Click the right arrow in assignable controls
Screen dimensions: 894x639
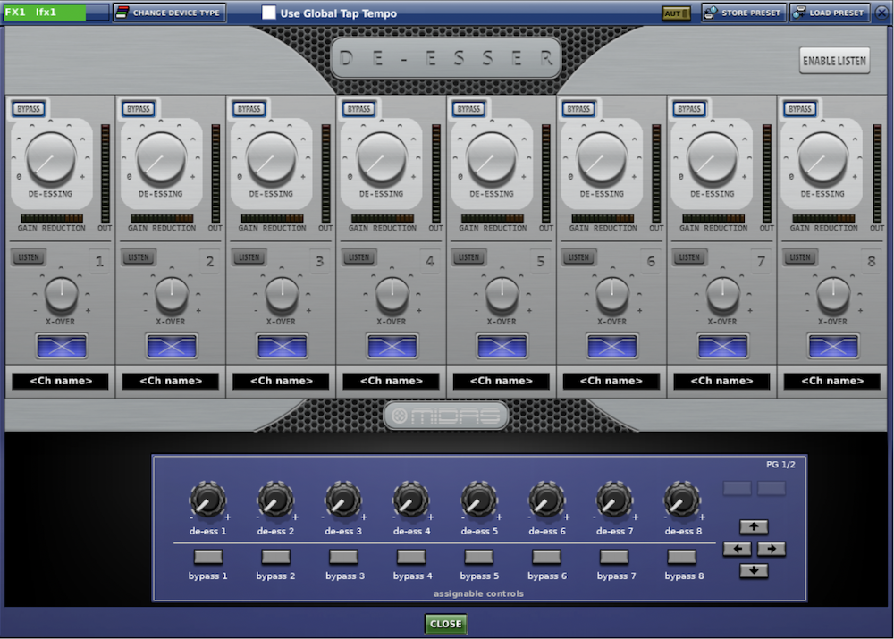[x=772, y=548]
